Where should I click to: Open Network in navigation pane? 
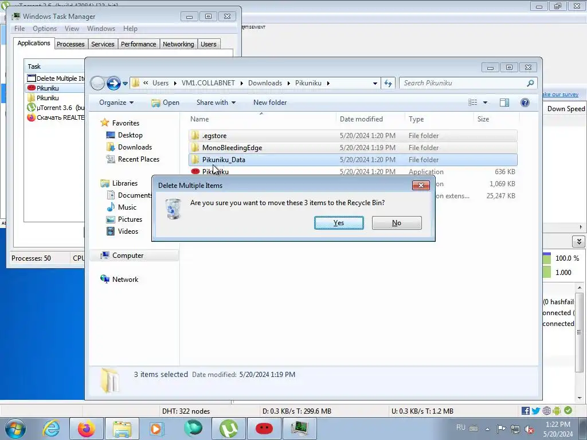tap(125, 279)
